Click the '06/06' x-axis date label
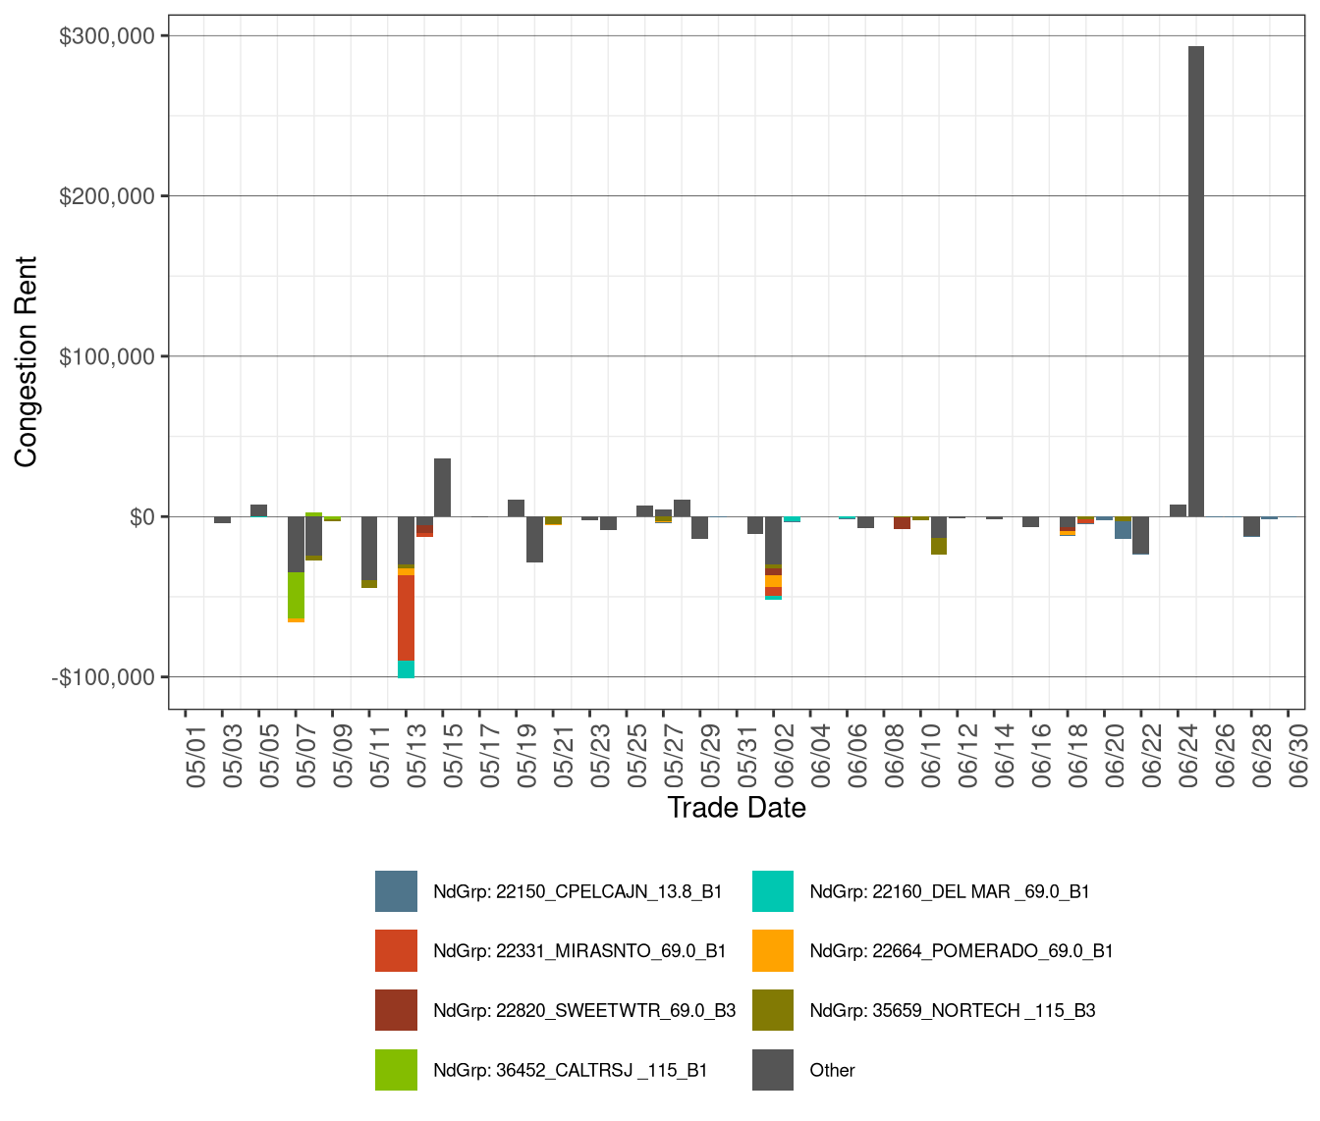This screenshot has width=1320, height=1121. [857, 756]
